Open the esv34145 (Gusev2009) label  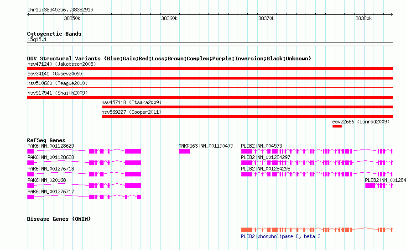tap(55, 74)
